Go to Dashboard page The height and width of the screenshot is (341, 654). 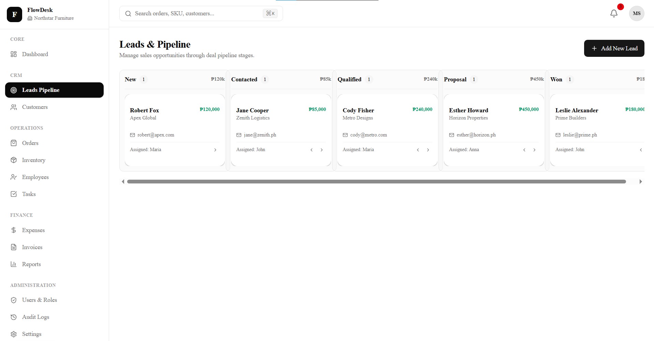(54, 54)
